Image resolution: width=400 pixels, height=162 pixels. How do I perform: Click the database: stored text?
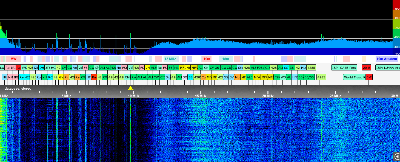coord(18,89)
